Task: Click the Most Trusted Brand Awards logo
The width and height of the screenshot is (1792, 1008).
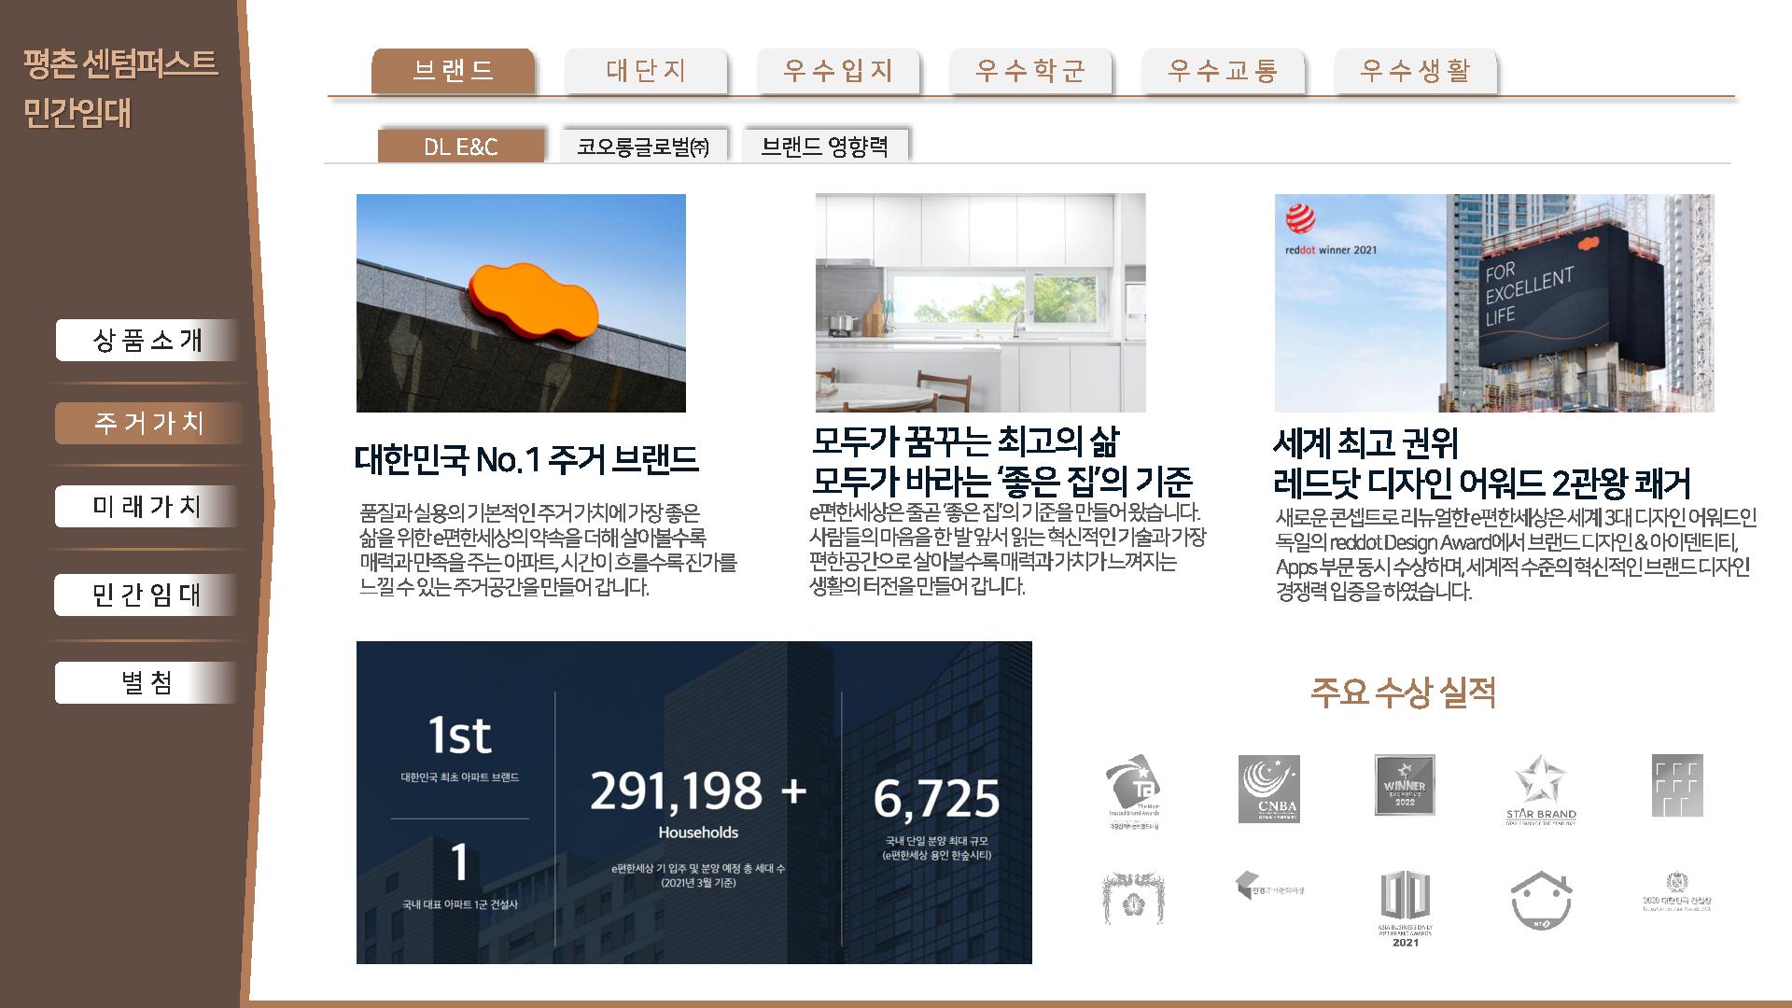Action: point(1133,791)
